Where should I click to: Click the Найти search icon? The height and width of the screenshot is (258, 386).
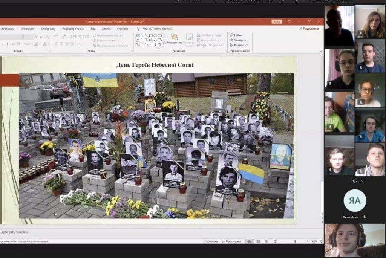[x=236, y=35]
